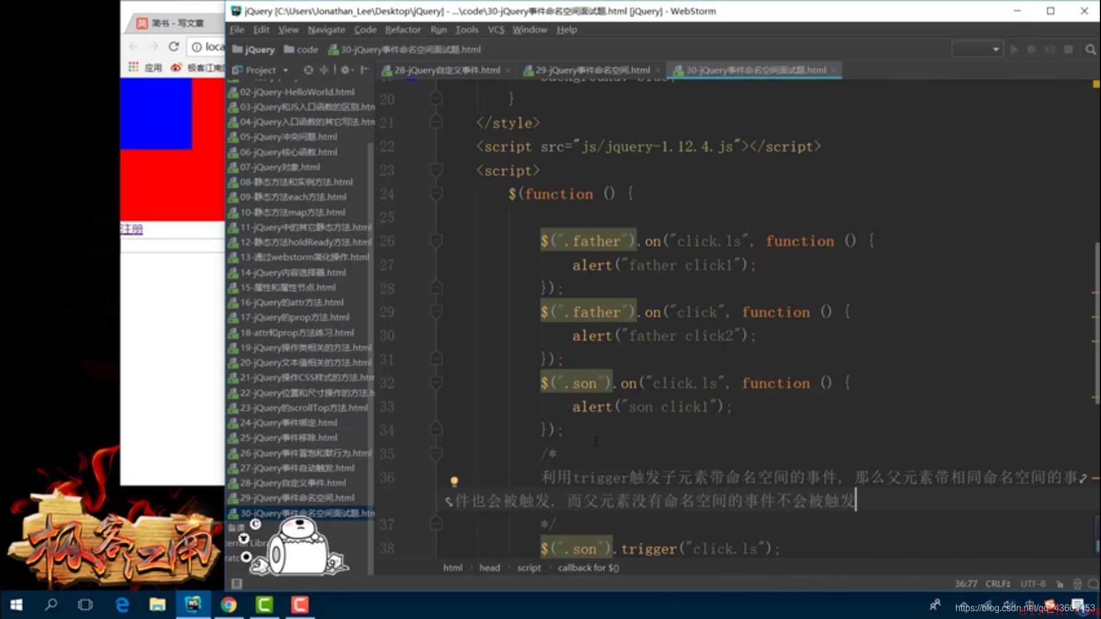Open the Tools menu
The image size is (1101, 619).
[467, 30]
